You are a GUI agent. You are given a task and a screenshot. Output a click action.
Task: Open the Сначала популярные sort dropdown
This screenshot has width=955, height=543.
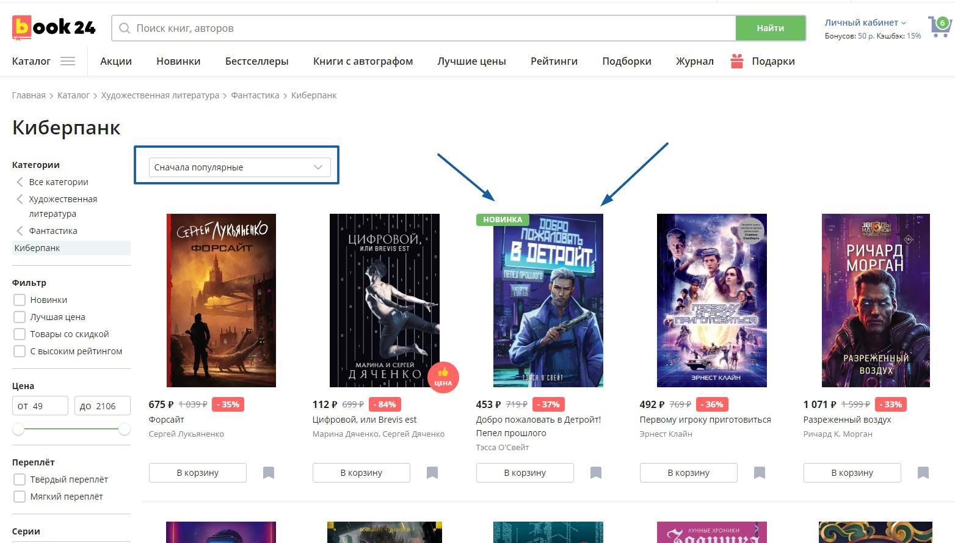[x=239, y=167]
